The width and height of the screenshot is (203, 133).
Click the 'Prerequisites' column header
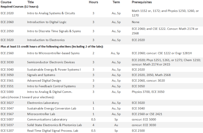pyautogui.click(x=142, y=2)
